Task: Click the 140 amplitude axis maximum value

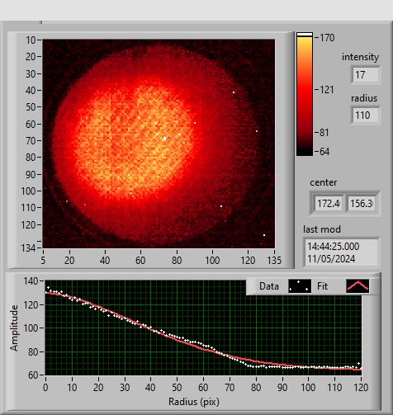Action: tap(31, 281)
